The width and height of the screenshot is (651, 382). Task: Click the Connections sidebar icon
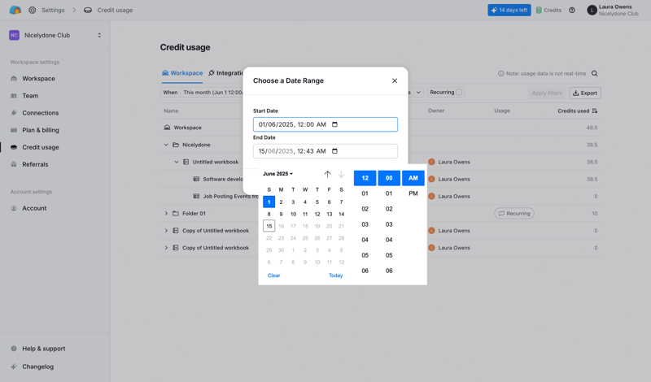point(14,113)
